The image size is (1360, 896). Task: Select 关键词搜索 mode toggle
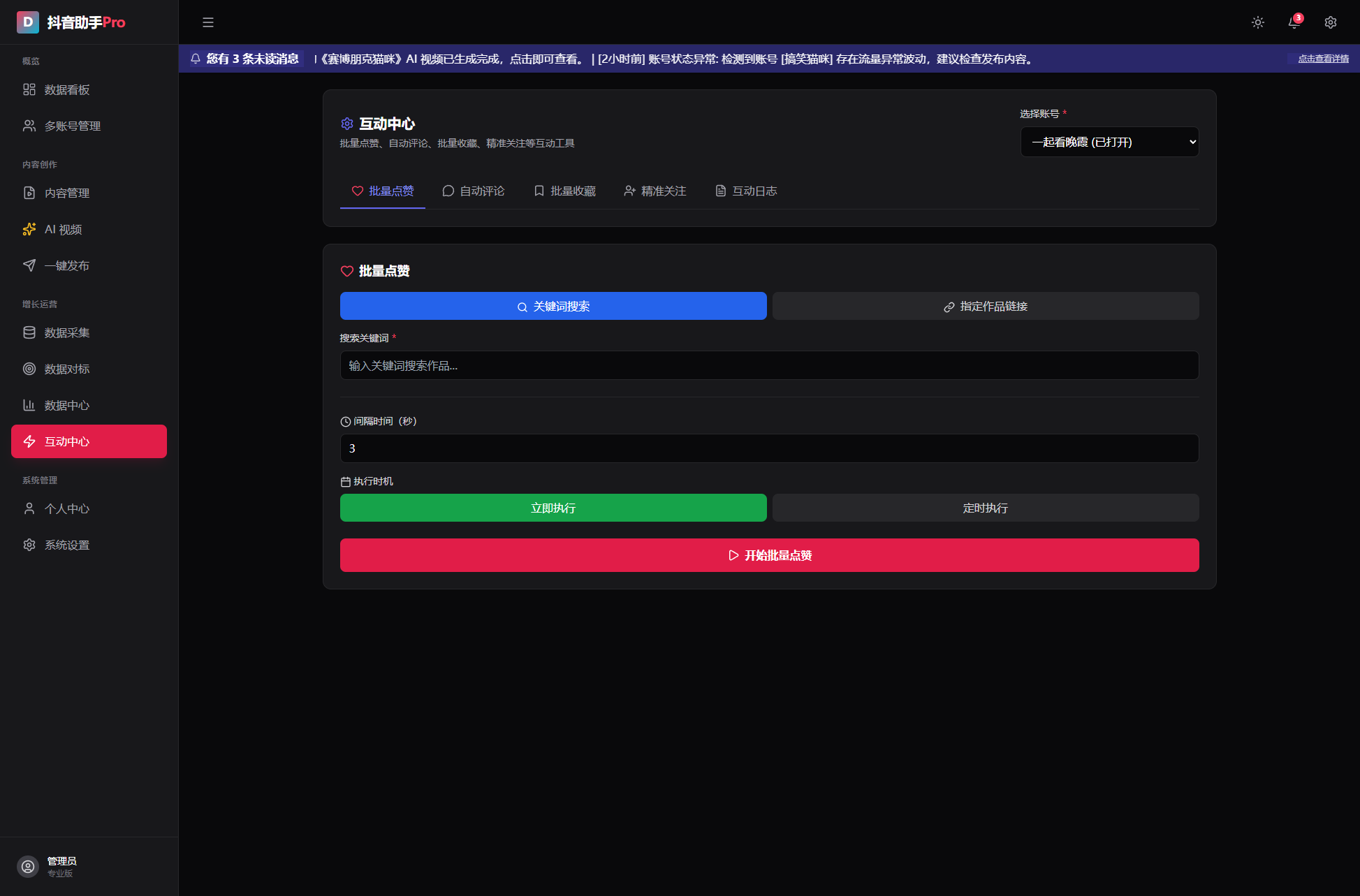pyautogui.click(x=553, y=306)
